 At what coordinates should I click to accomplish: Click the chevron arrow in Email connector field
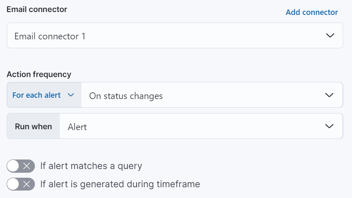coord(330,36)
